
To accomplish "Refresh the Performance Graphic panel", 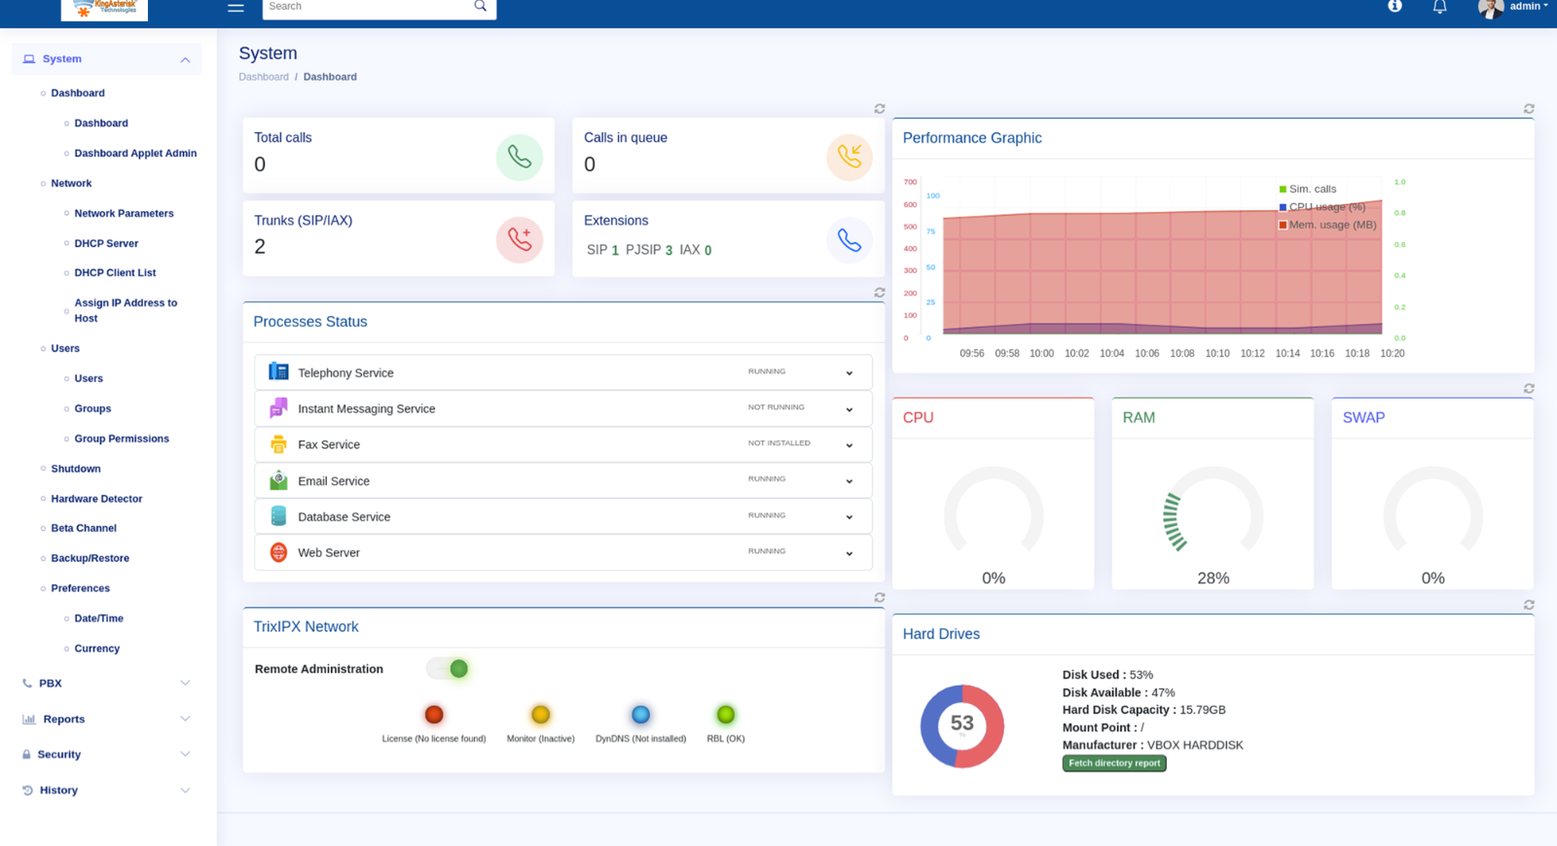I will click(x=1529, y=109).
